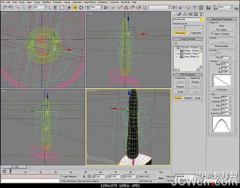Screen dimensions: 240x188
Task: Toggle the 3D Snaps icon
Action: 120,8
